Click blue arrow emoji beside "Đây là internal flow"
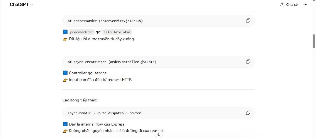This screenshot has width=316, height=138. 65,124
